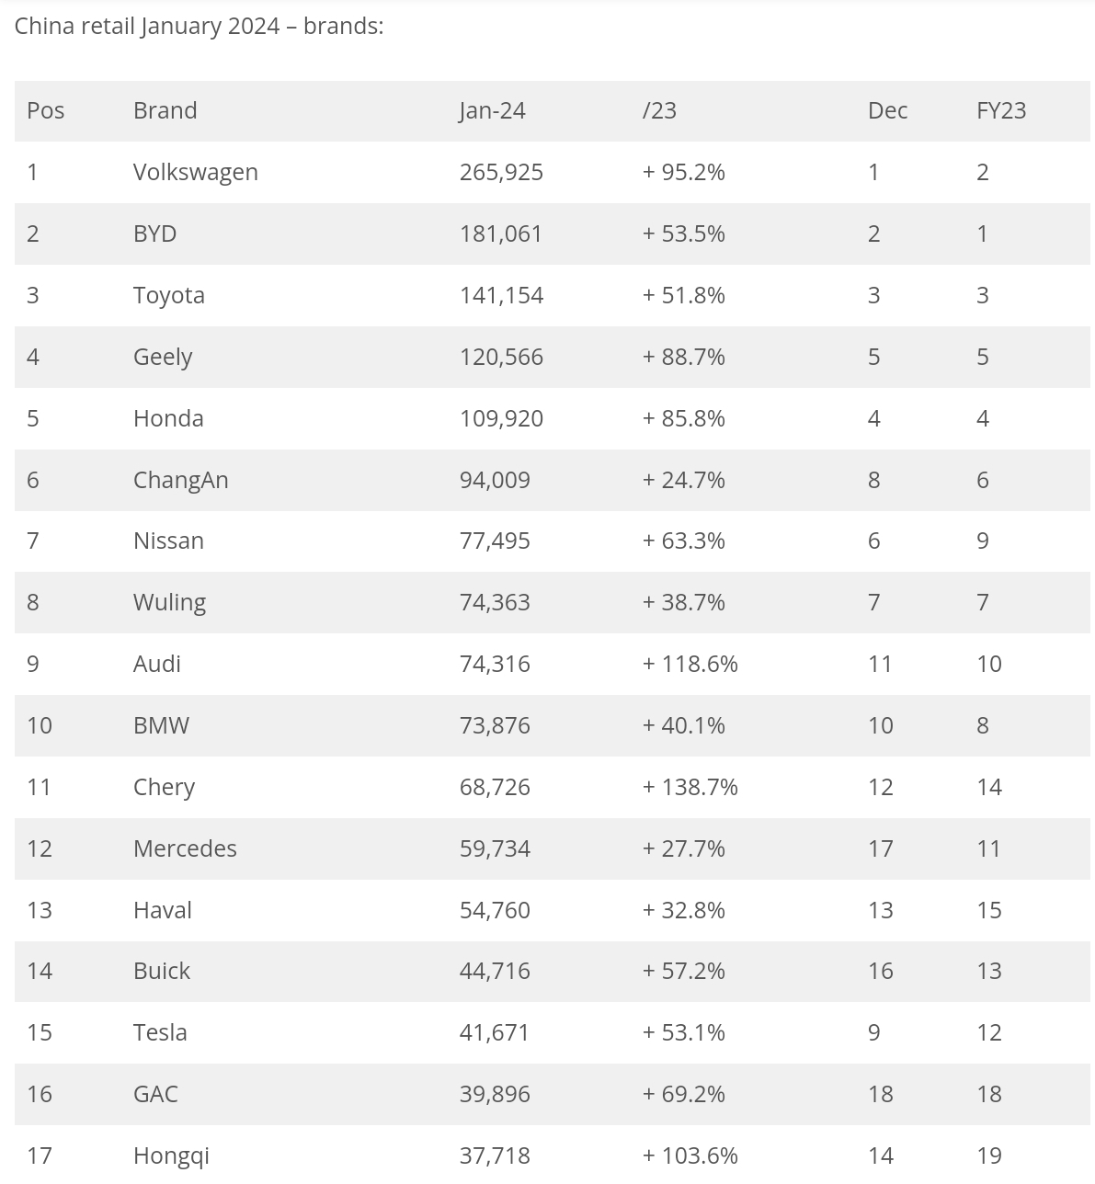Click Chery's growth value +138.7%
Image resolution: width=1095 pixels, height=1184 pixels.
[x=690, y=787]
